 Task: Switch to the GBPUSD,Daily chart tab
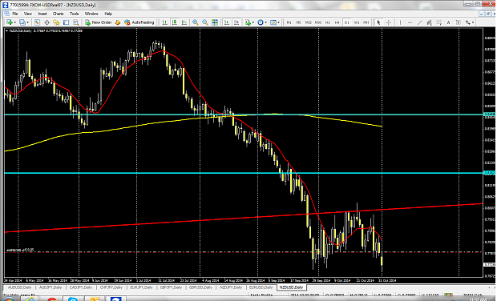click(200, 287)
